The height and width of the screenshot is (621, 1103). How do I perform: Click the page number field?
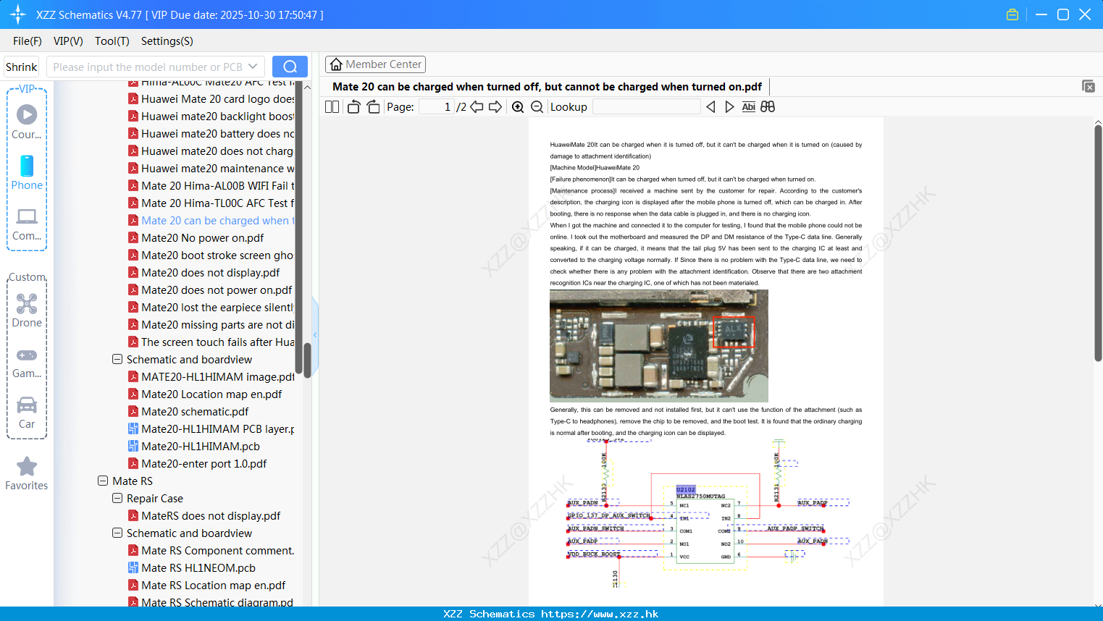click(437, 107)
